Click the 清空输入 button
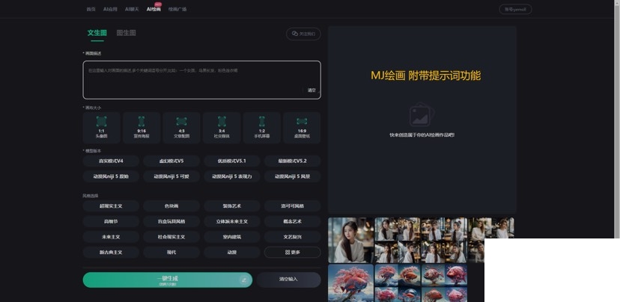The width and height of the screenshot is (620, 302). 288,280
